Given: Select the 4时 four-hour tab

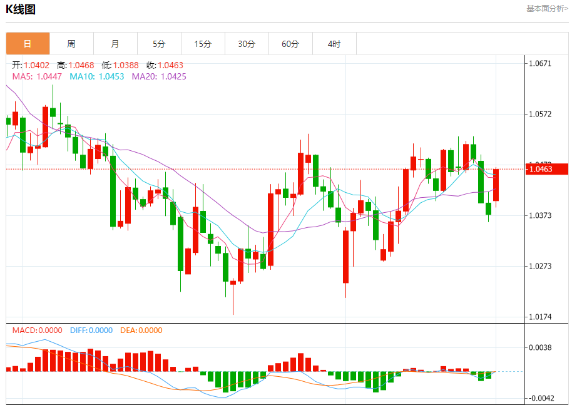Looking at the screenshot, I should [334, 44].
